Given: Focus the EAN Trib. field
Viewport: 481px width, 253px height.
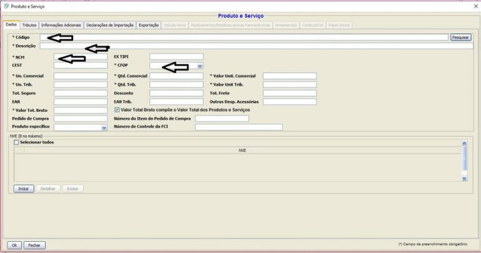Looking at the screenshot, I should (x=177, y=102).
